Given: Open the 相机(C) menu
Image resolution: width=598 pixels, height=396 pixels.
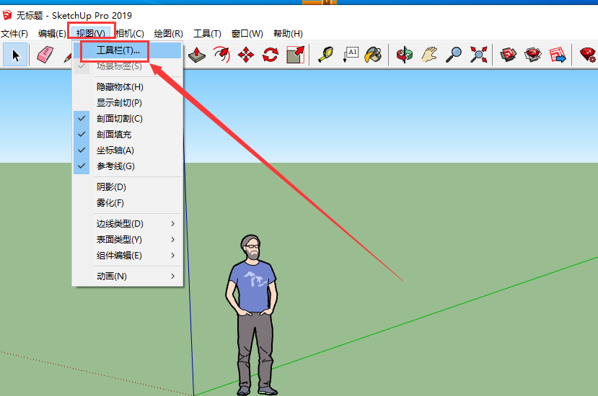Looking at the screenshot, I should [130, 34].
